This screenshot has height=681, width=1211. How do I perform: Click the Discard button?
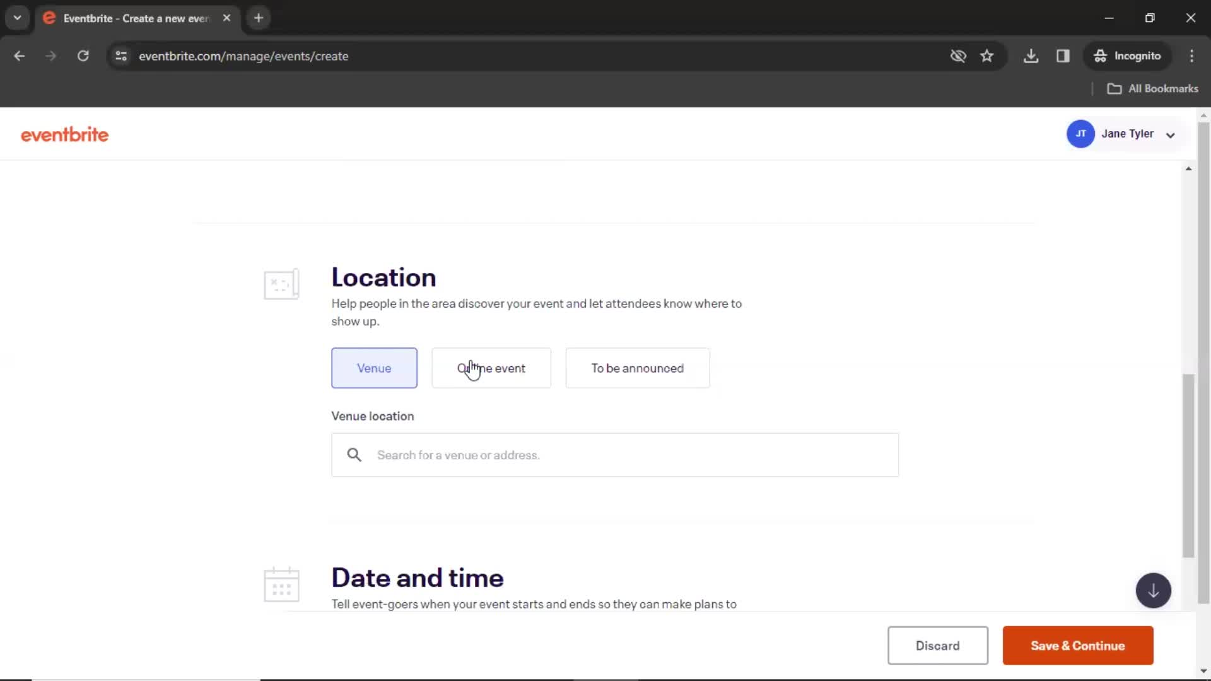(937, 645)
